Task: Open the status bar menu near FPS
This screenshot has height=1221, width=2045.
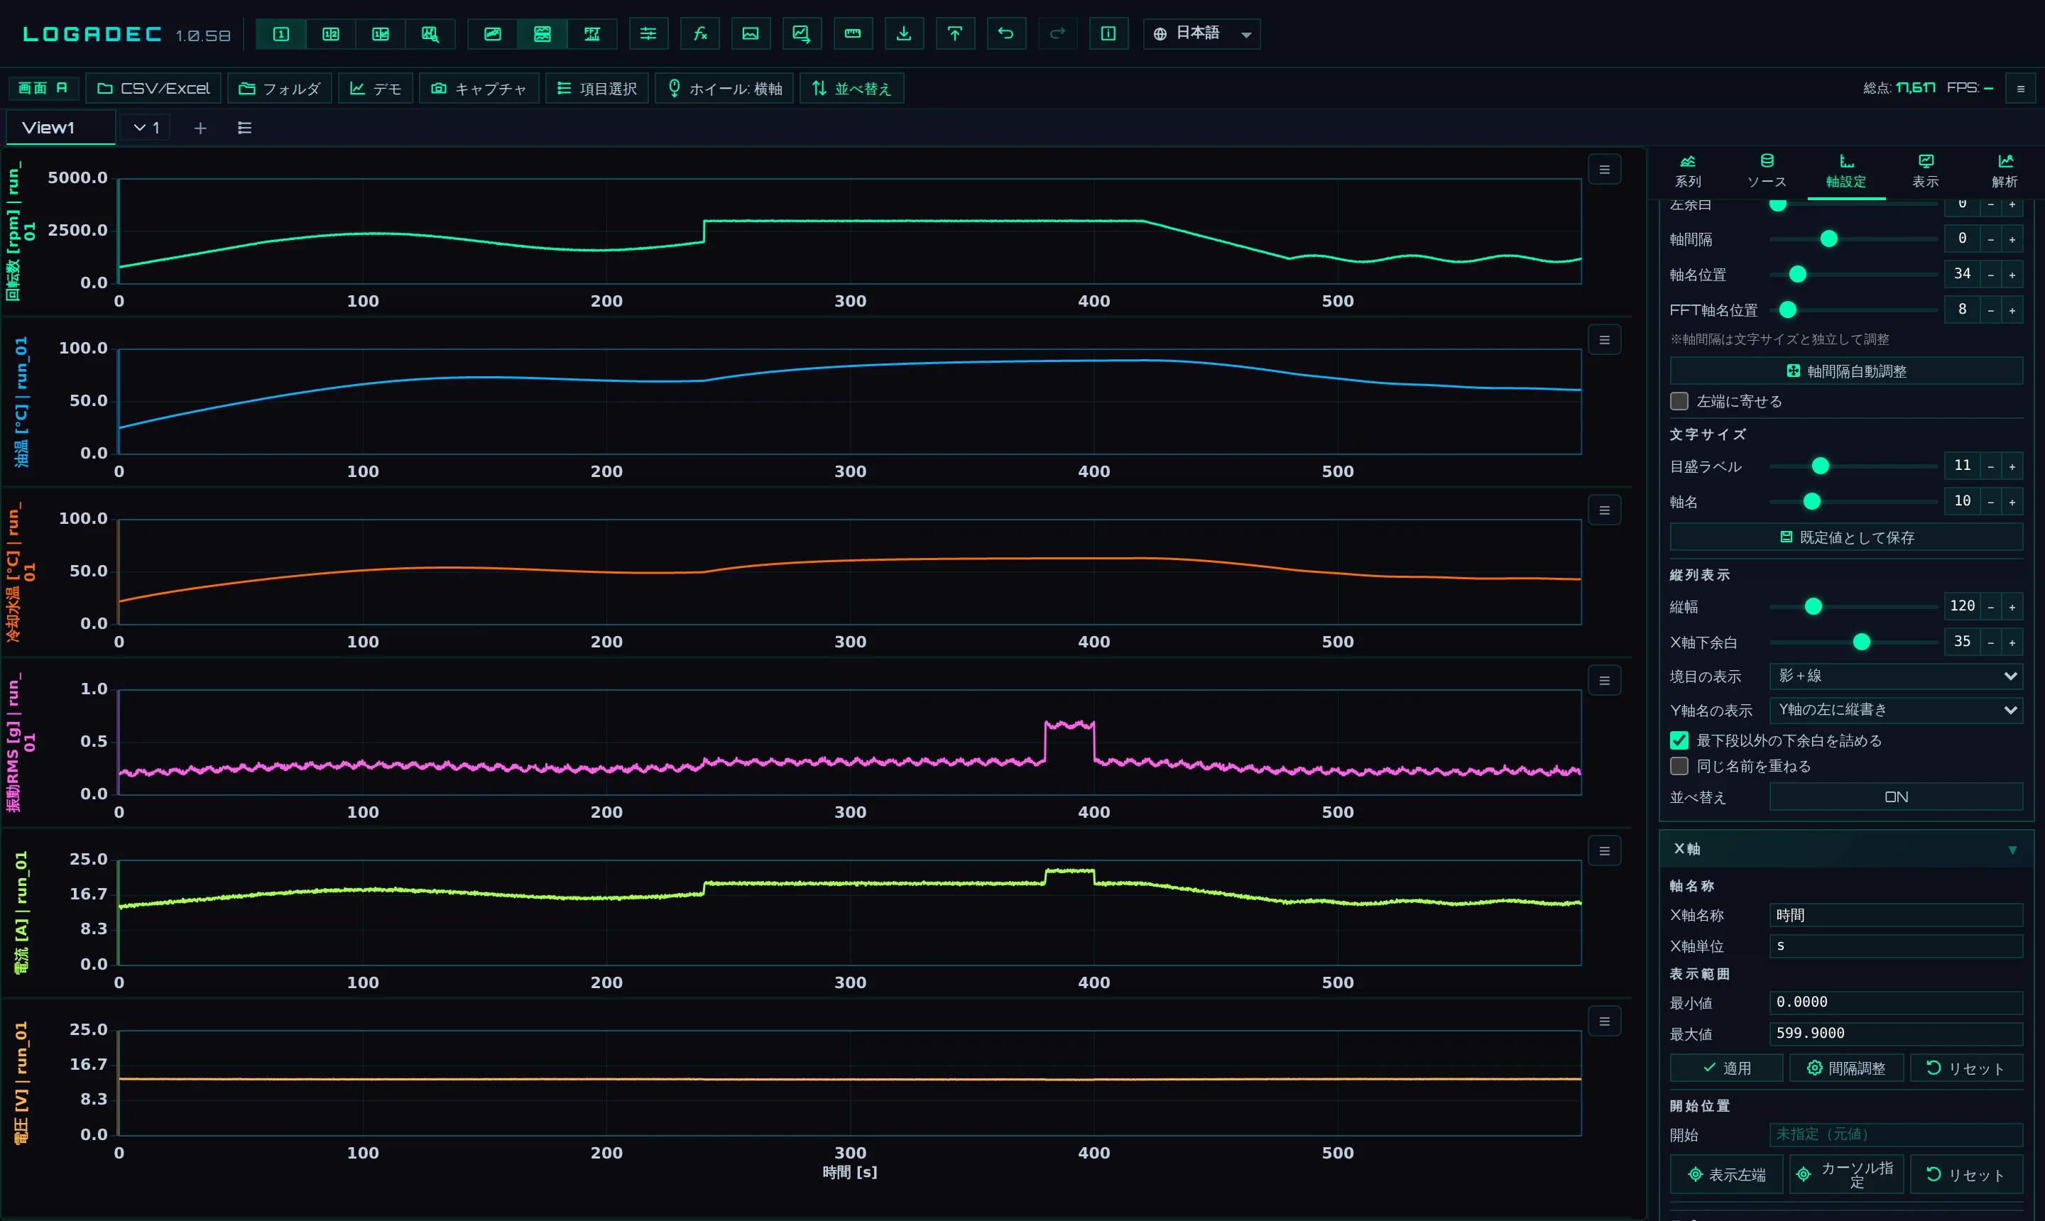Action: click(x=2020, y=89)
